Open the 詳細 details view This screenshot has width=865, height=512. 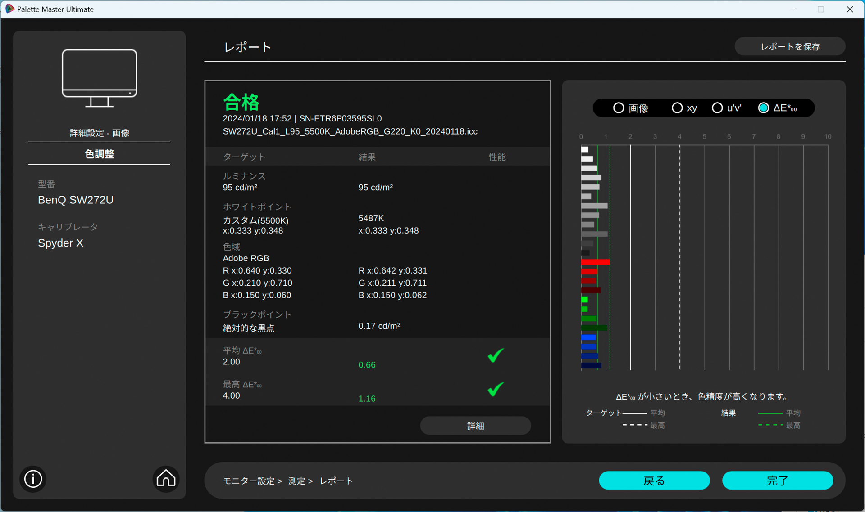tap(475, 425)
